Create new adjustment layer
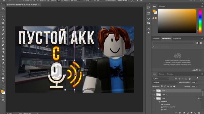This screenshot has height=114, width=204. (187, 113)
